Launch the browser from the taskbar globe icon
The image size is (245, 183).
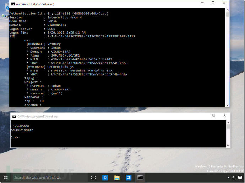(x=105, y=177)
